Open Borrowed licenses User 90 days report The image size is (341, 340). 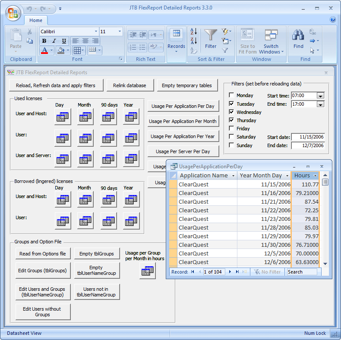[108, 221]
